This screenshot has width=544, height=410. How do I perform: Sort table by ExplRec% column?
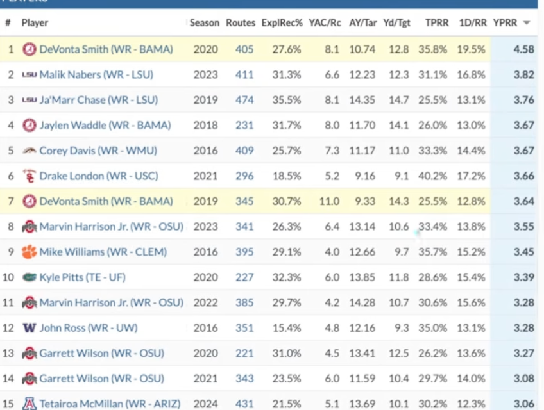[282, 23]
